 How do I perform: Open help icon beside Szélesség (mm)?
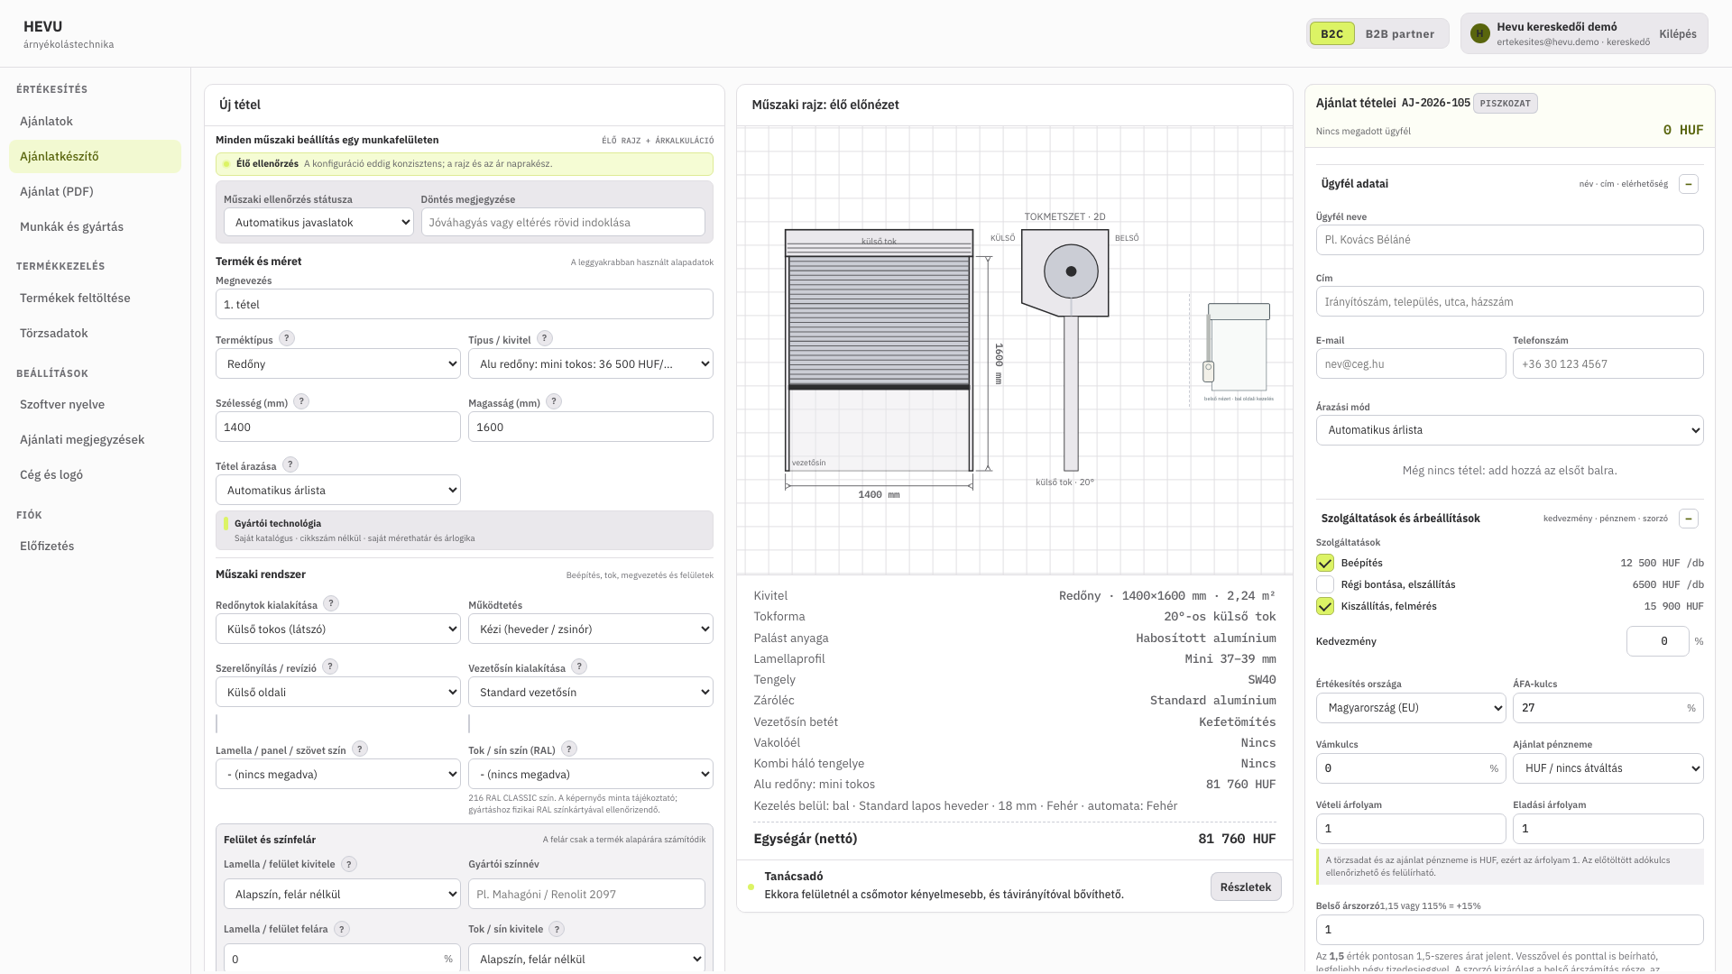[301, 401]
